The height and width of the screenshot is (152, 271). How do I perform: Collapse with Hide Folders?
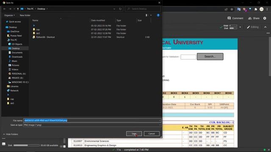tap(11, 134)
